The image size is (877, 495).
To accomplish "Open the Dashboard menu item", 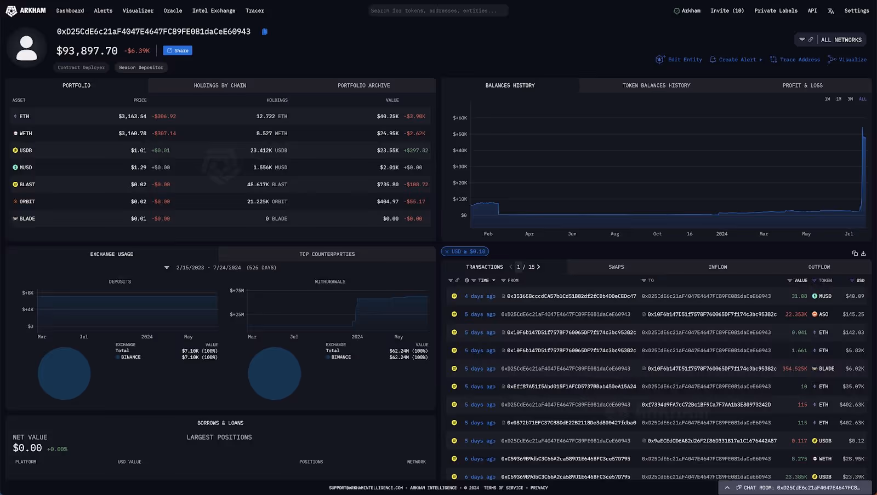I will pyautogui.click(x=70, y=11).
